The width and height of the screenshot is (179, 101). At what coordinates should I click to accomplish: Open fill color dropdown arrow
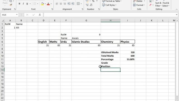[x=45, y=4]
